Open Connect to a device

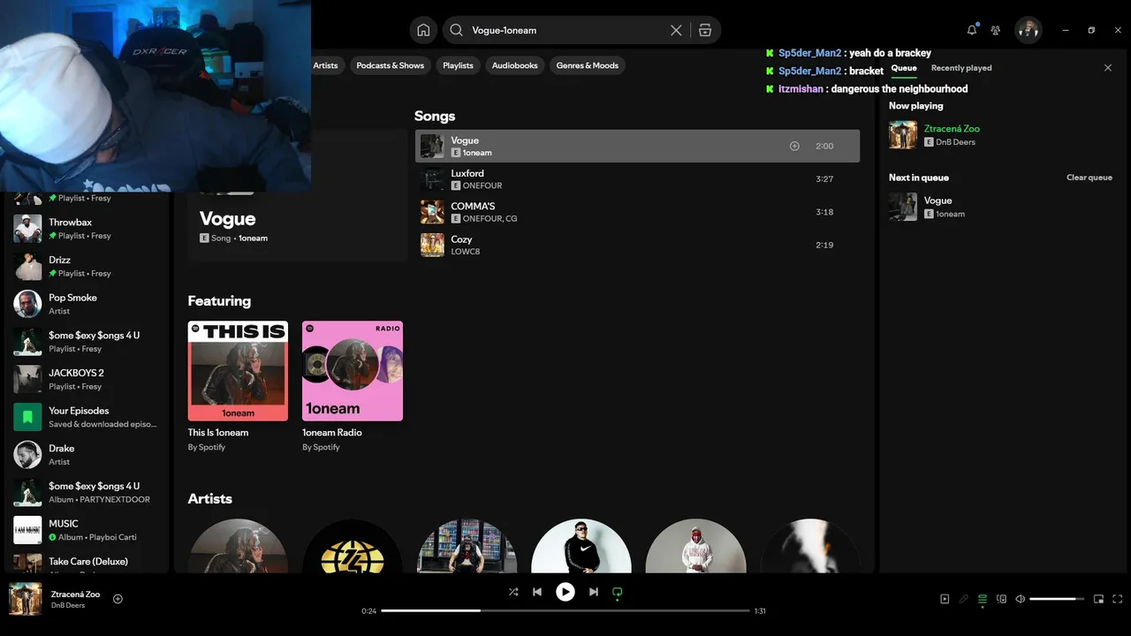tap(1001, 599)
